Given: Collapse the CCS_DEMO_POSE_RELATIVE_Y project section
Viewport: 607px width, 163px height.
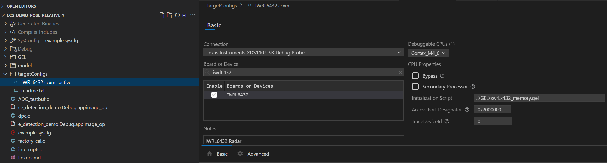Looking at the screenshot, I should [x=3, y=15].
